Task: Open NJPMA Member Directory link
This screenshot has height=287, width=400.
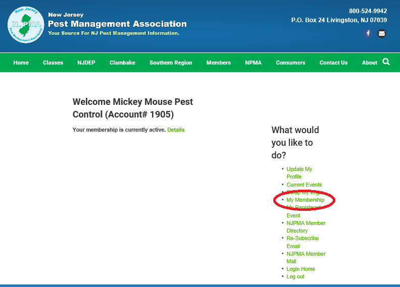Action: tap(306, 226)
